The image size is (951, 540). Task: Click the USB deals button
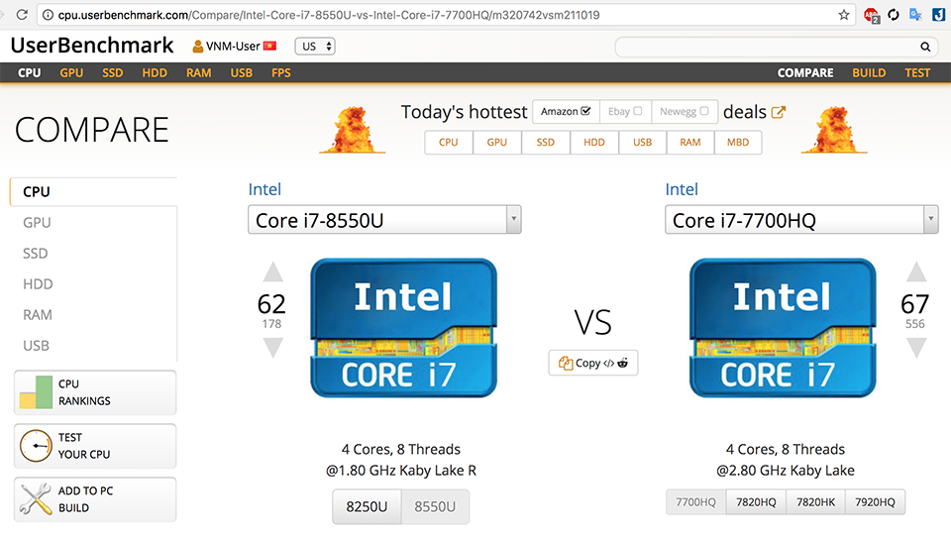(643, 143)
